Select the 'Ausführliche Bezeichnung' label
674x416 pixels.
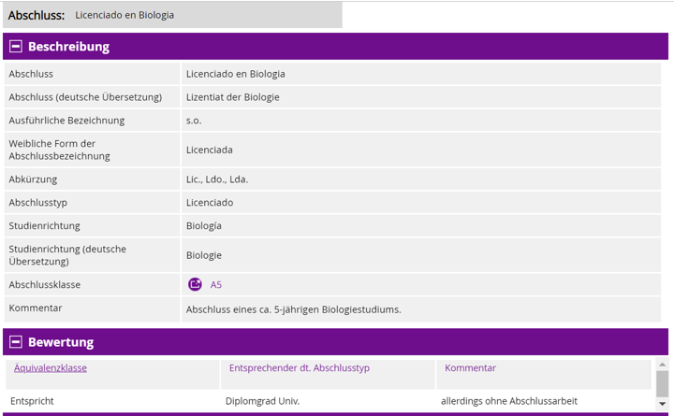pyautogui.click(x=66, y=121)
